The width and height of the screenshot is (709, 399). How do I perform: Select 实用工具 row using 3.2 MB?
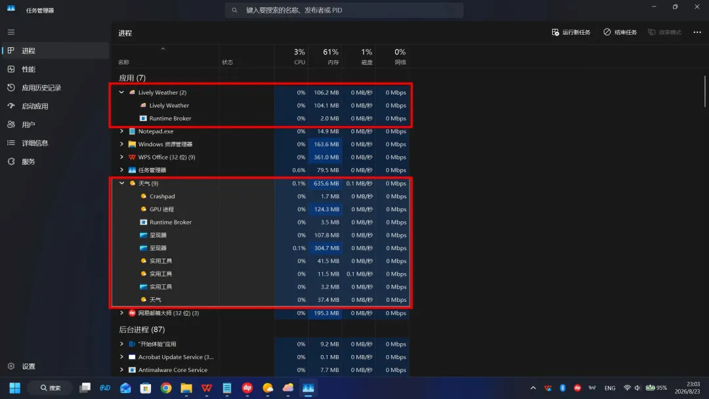[x=261, y=287]
